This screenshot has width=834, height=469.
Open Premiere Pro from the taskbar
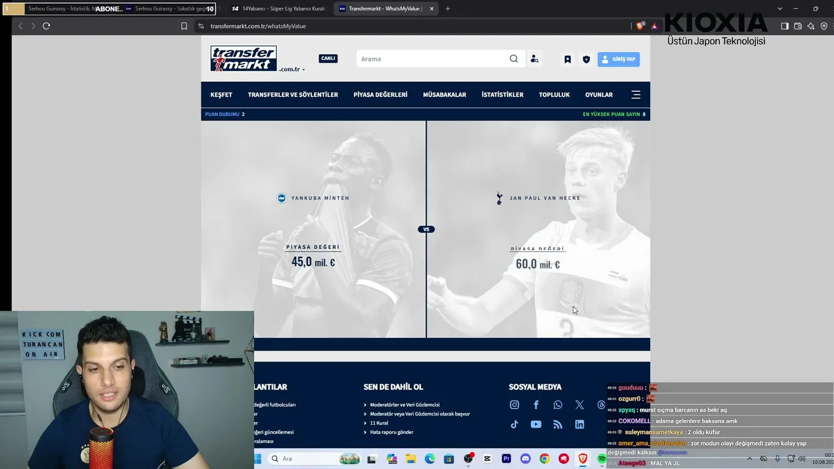click(x=506, y=459)
